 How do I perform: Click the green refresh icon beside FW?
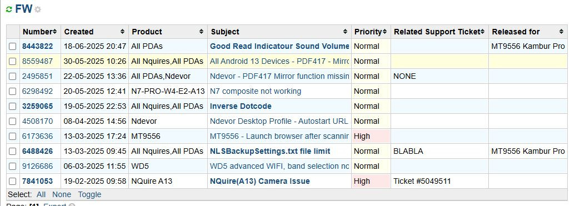tap(9, 9)
